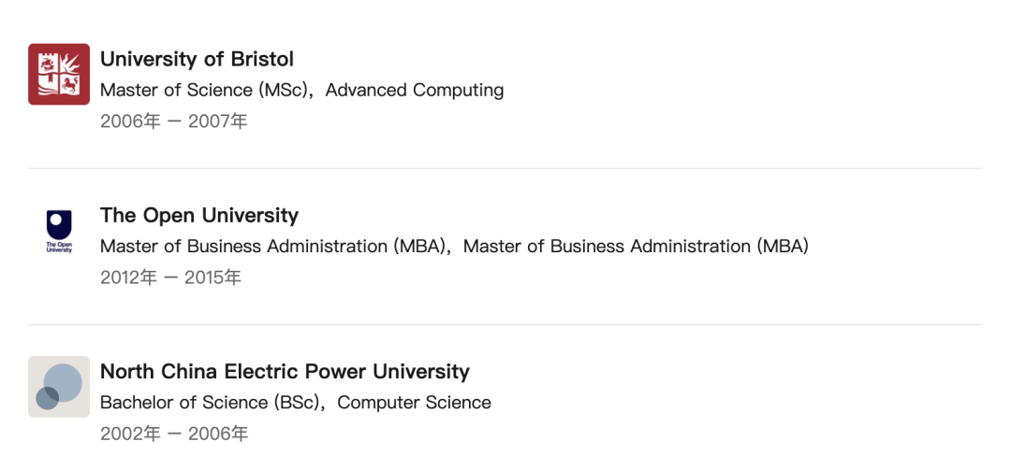Image resolution: width=1011 pixels, height=470 pixels.
Task: Click the Master of Science (MSc) degree text
Action: [x=204, y=91]
